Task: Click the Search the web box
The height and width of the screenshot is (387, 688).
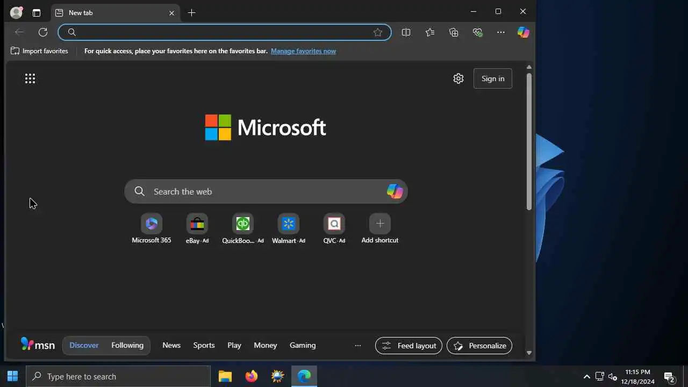Action: pyautogui.click(x=266, y=191)
